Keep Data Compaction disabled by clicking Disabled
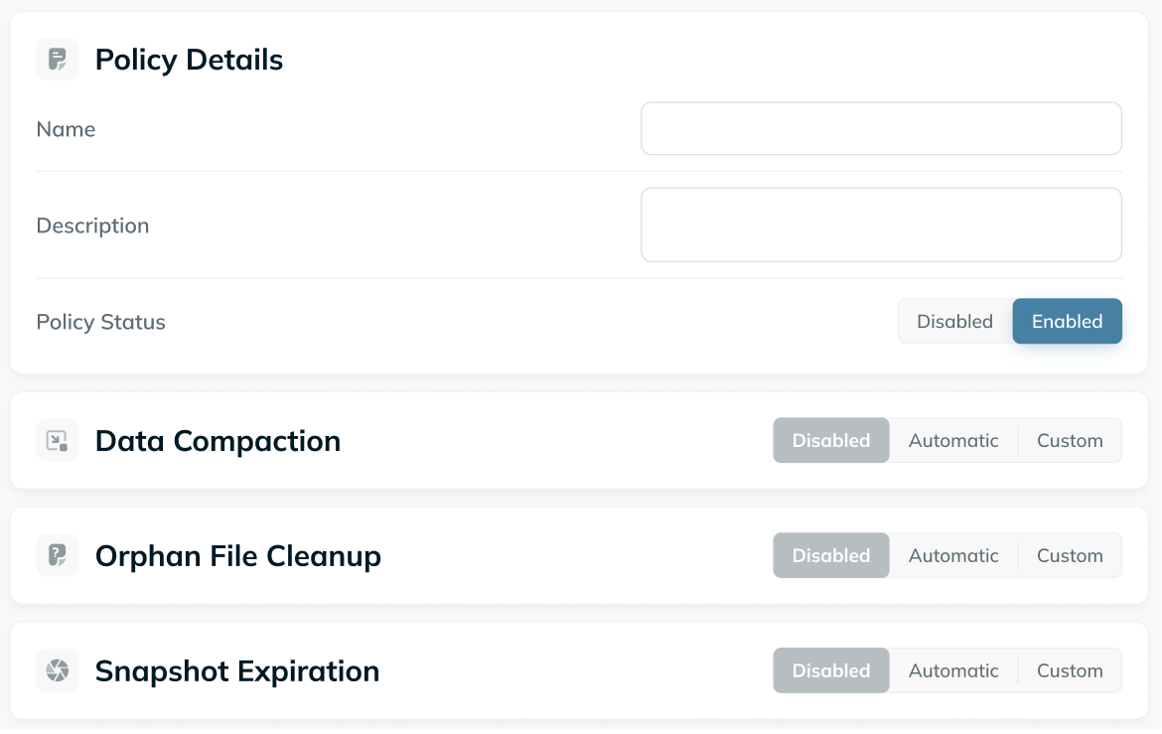Image resolution: width=1162 pixels, height=734 pixels. [x=831, y=440]
